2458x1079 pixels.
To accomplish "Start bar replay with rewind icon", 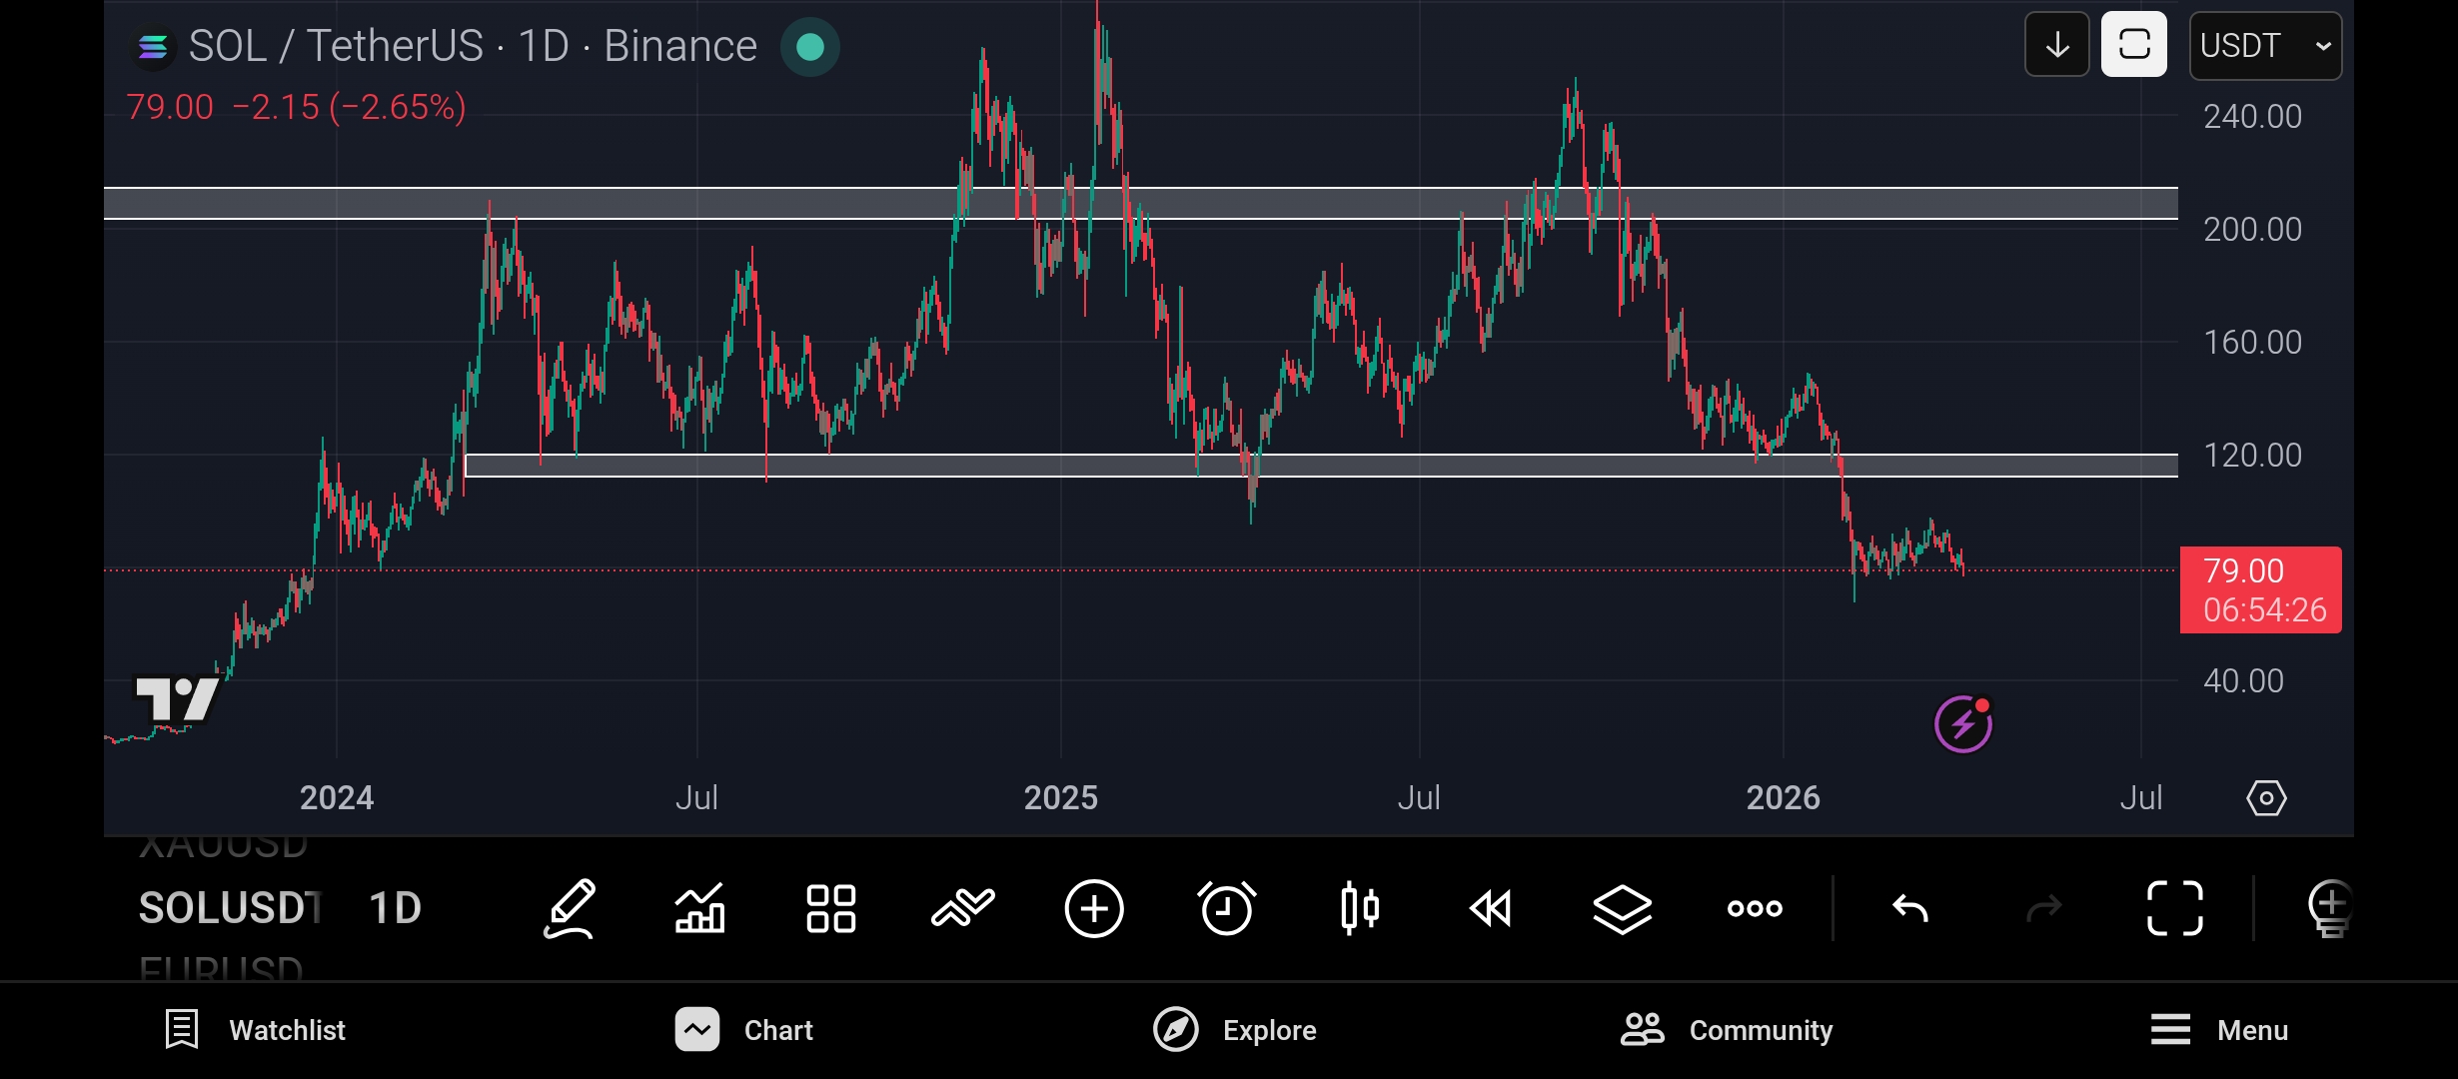I will point(1491,908).
